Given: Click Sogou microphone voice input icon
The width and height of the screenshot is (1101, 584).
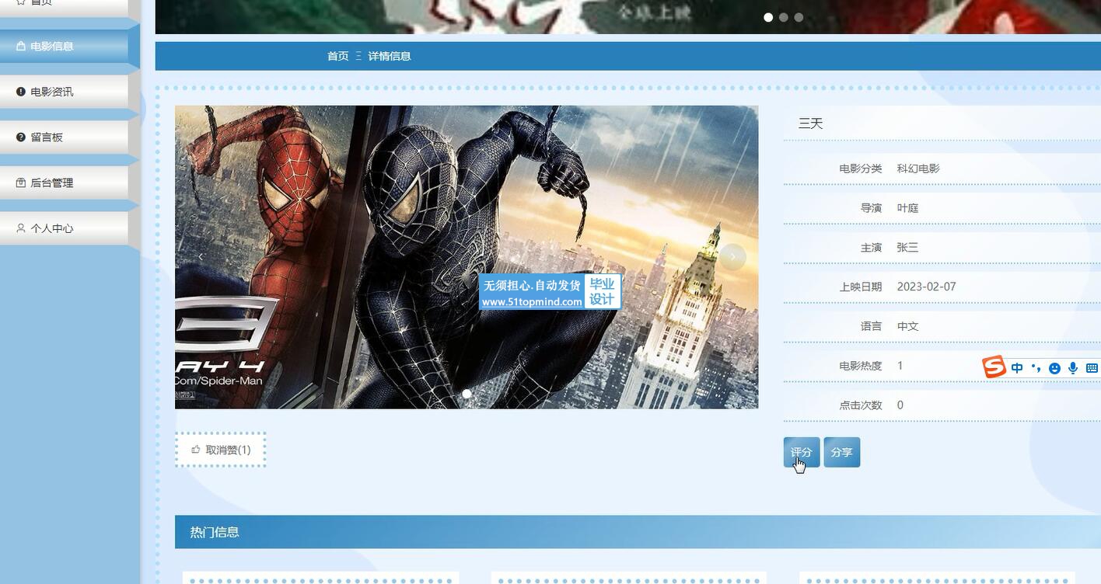Looking at the screenshot, I should click(1073, 368).
